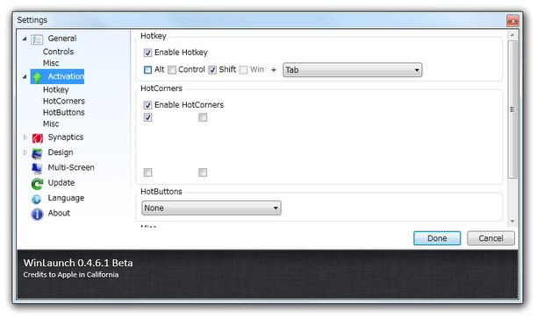
Task: Click the General settings list icon
Action: (x=37, y=39)
